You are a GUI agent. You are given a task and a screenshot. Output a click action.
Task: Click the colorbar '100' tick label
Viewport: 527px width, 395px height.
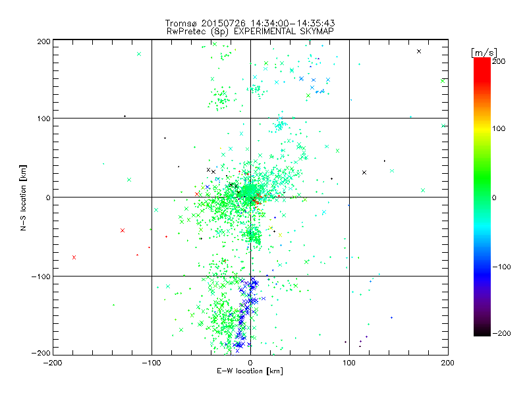pos(499,128)
